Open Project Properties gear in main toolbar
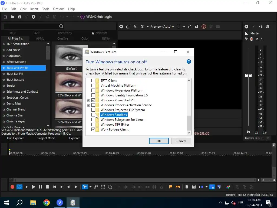277x208 pixels. [33, 17]
